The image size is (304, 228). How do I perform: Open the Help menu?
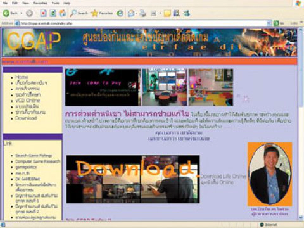tap(67, 3)
